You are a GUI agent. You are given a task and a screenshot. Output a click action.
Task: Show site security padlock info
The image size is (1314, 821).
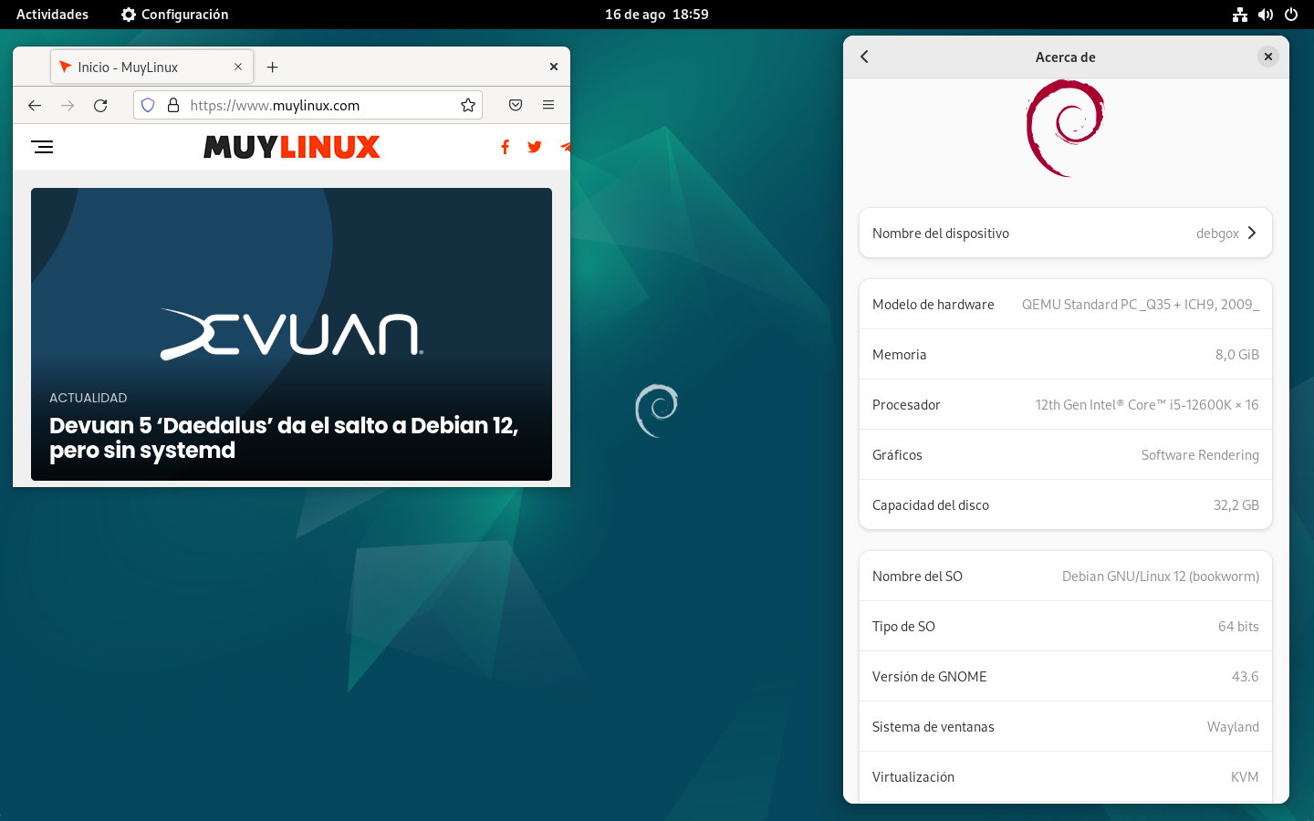(x=173, y=105)
